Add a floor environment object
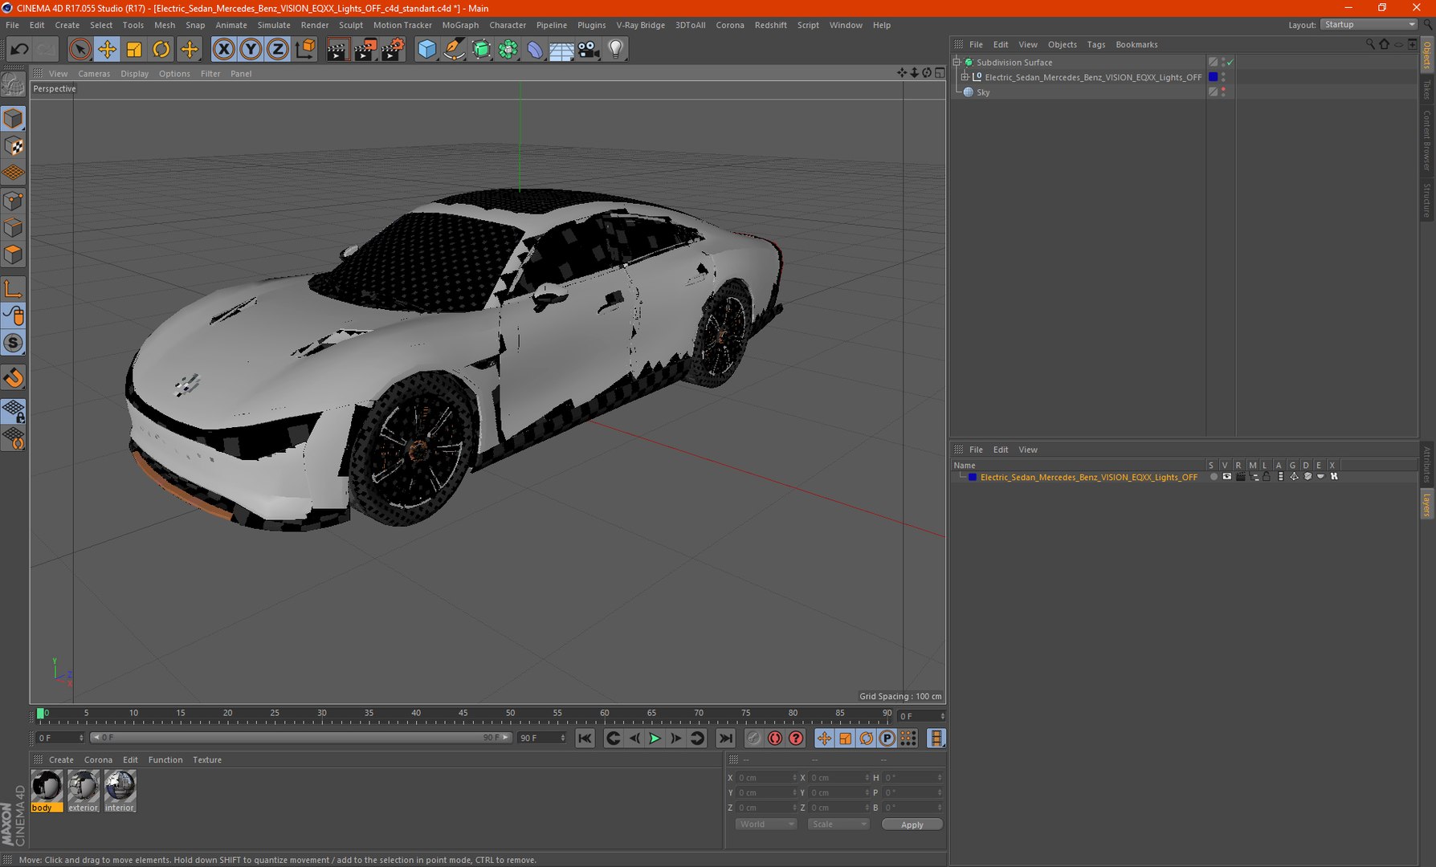The image size is (1436, 867). pyautogui.click(x=561, y=50)
